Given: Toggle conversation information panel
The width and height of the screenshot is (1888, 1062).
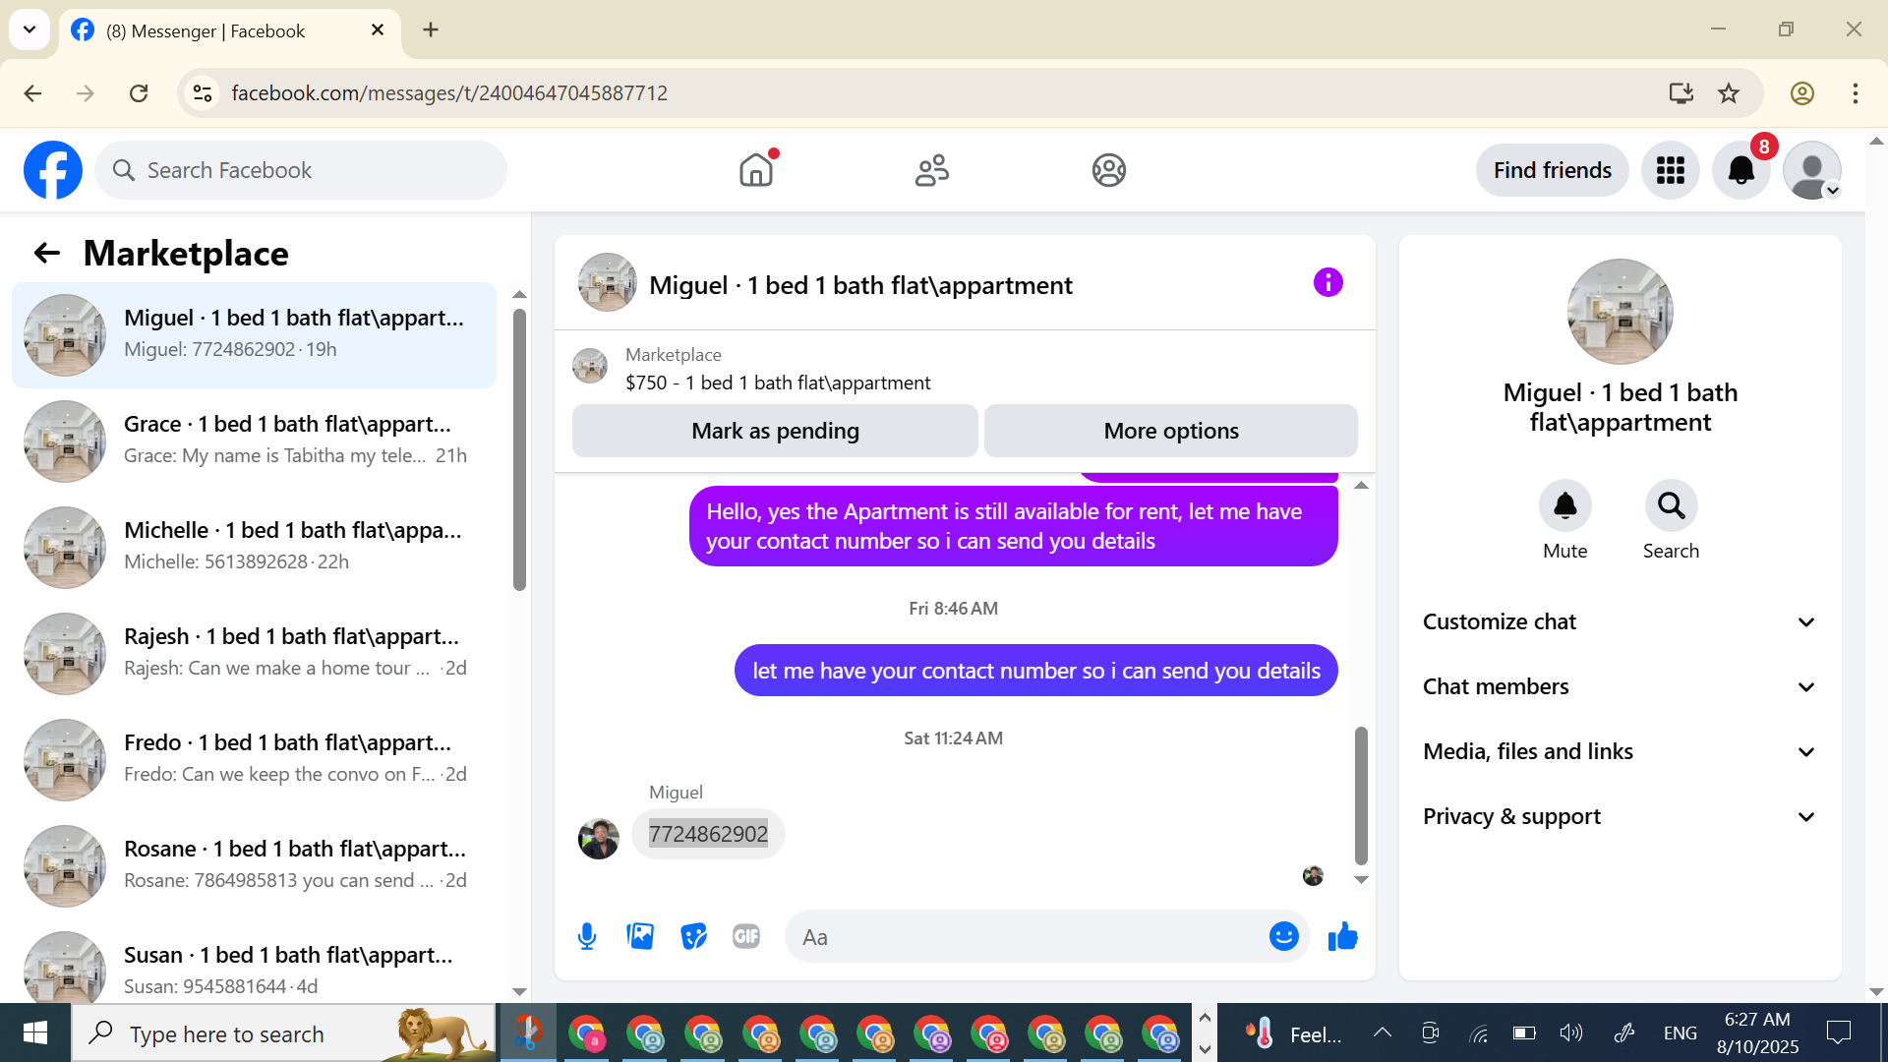Looking at the screenshot, I should pyautogui.click(x=1327, y=283).
